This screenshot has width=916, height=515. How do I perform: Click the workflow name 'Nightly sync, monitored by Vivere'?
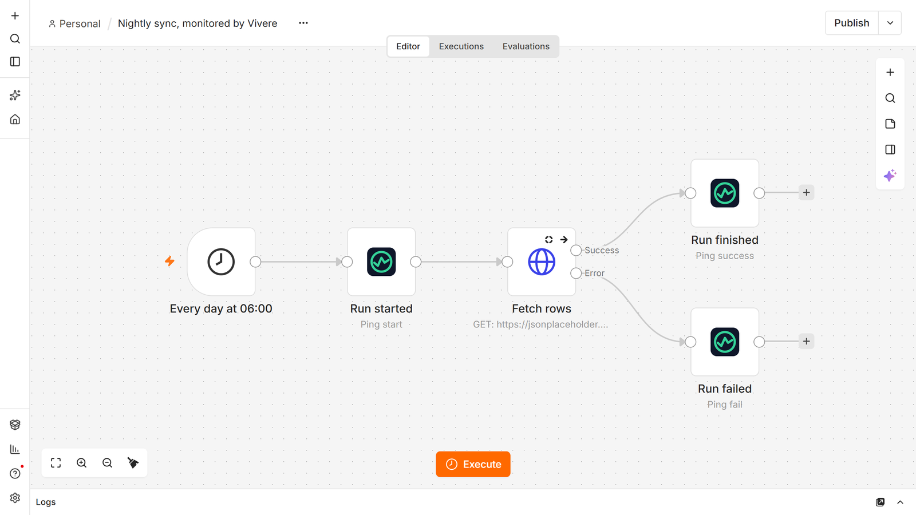[198, 23]
